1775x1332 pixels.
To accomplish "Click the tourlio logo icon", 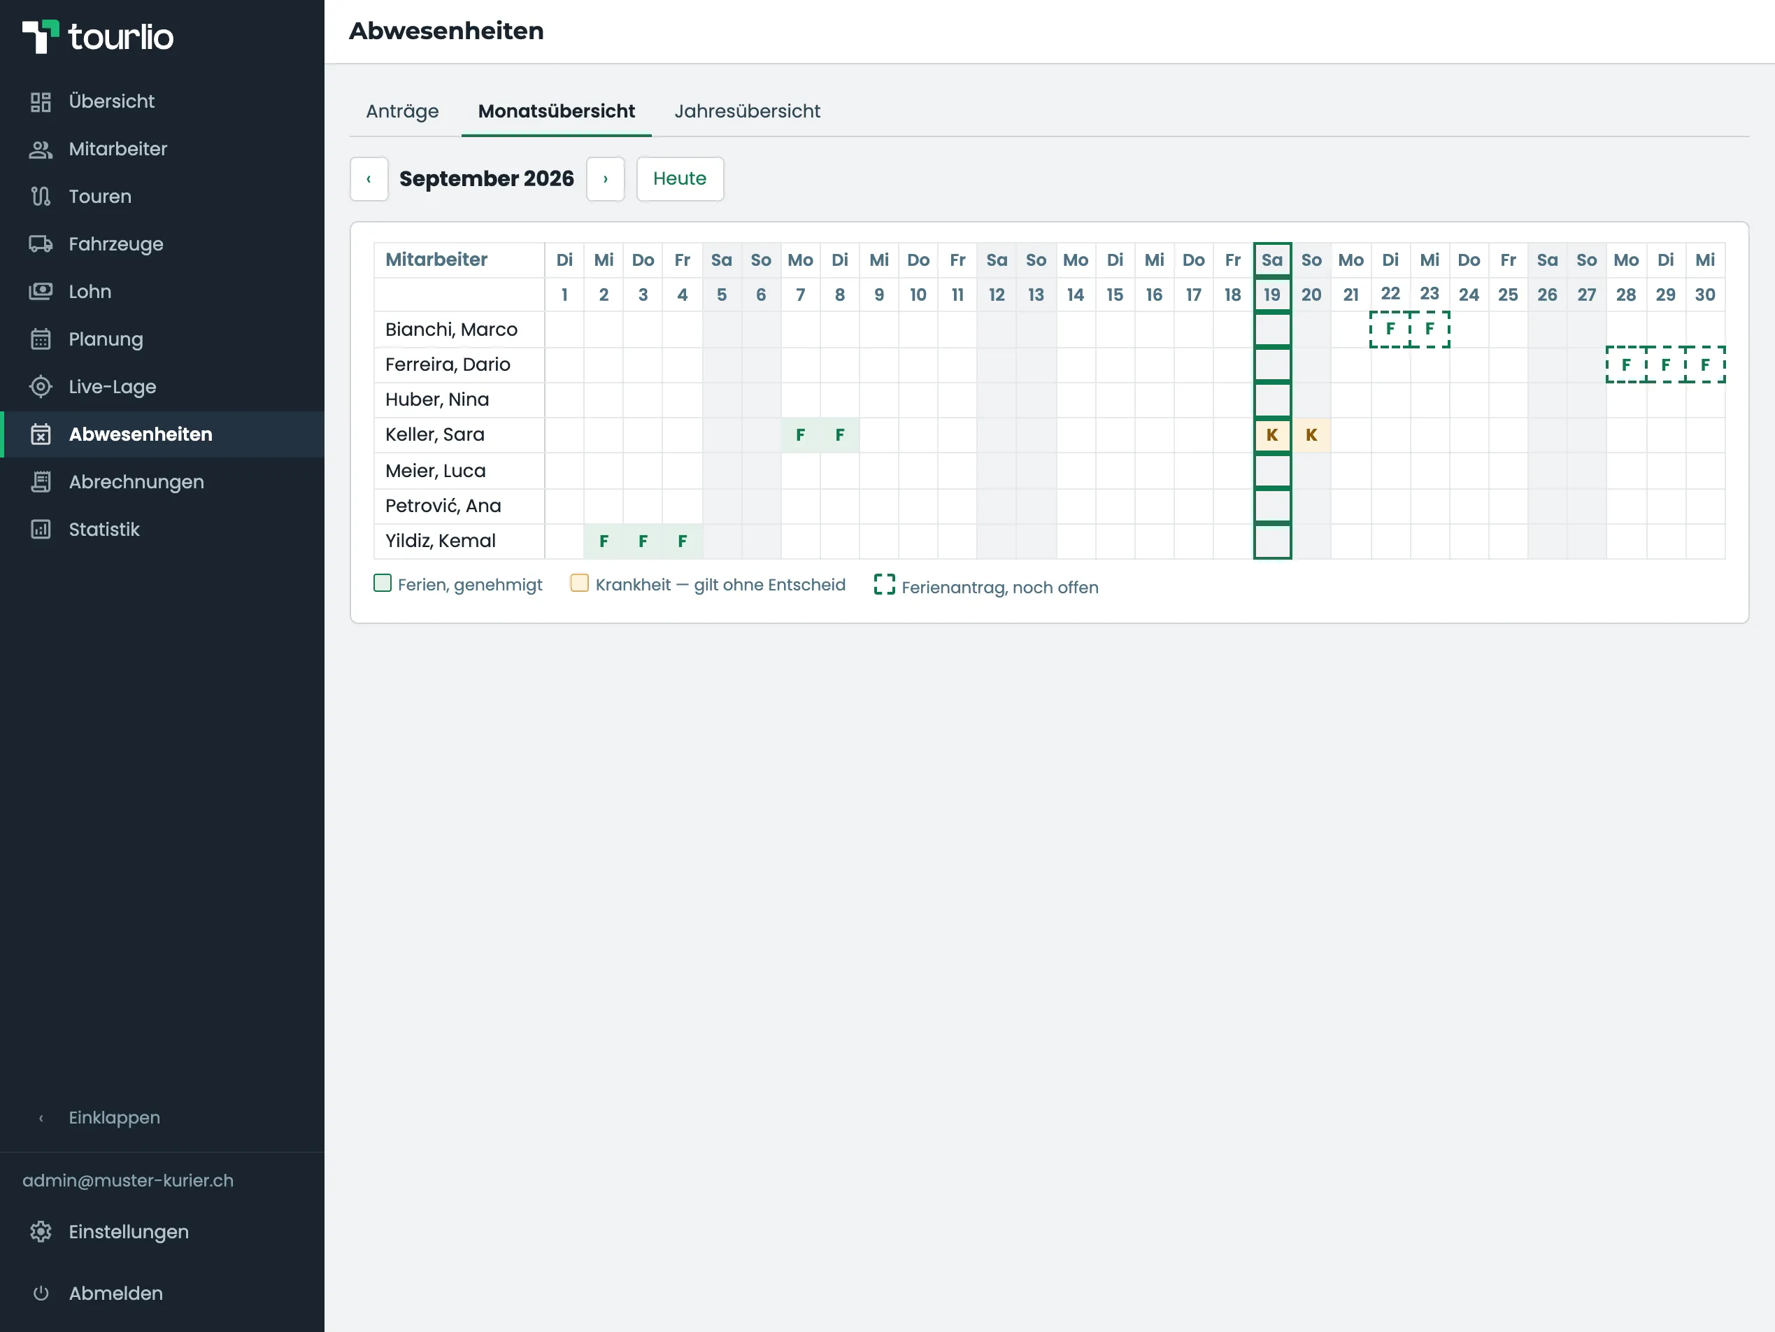I will [40, 36].
